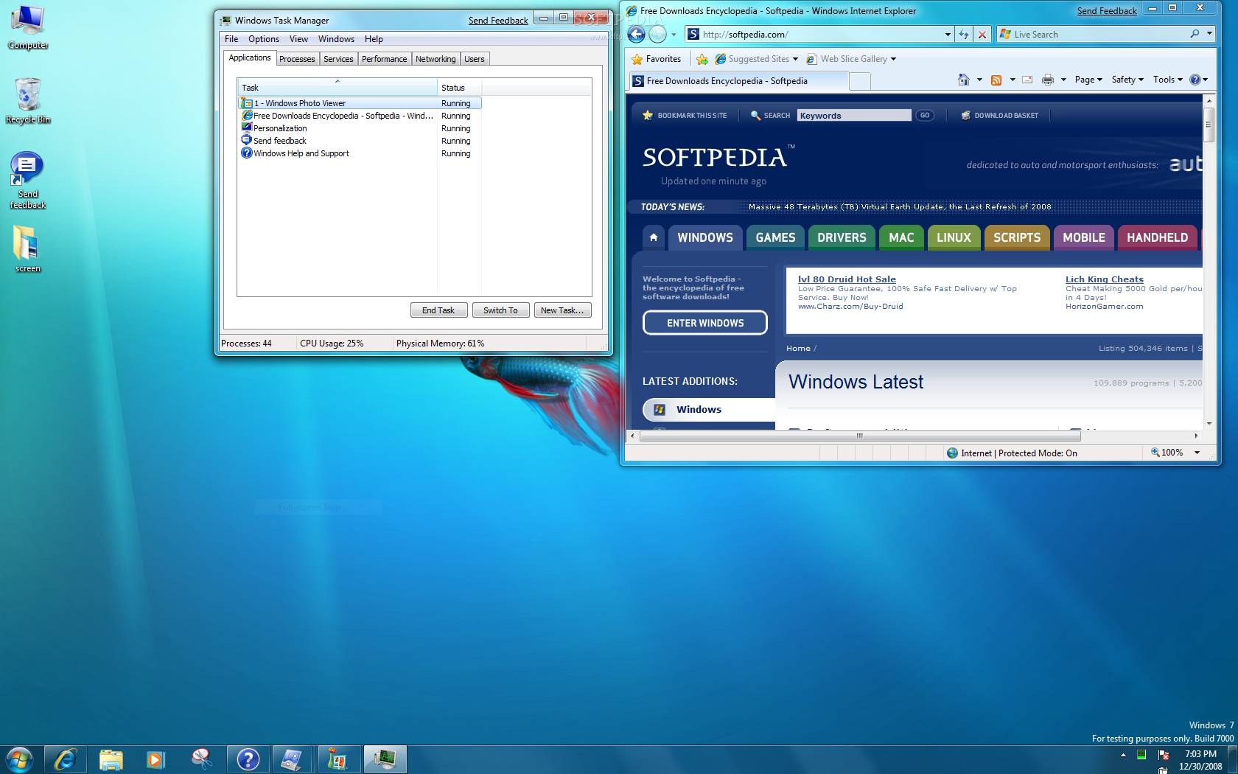Switch to the Users tab

pyautogui.click(x=475, y=59)
